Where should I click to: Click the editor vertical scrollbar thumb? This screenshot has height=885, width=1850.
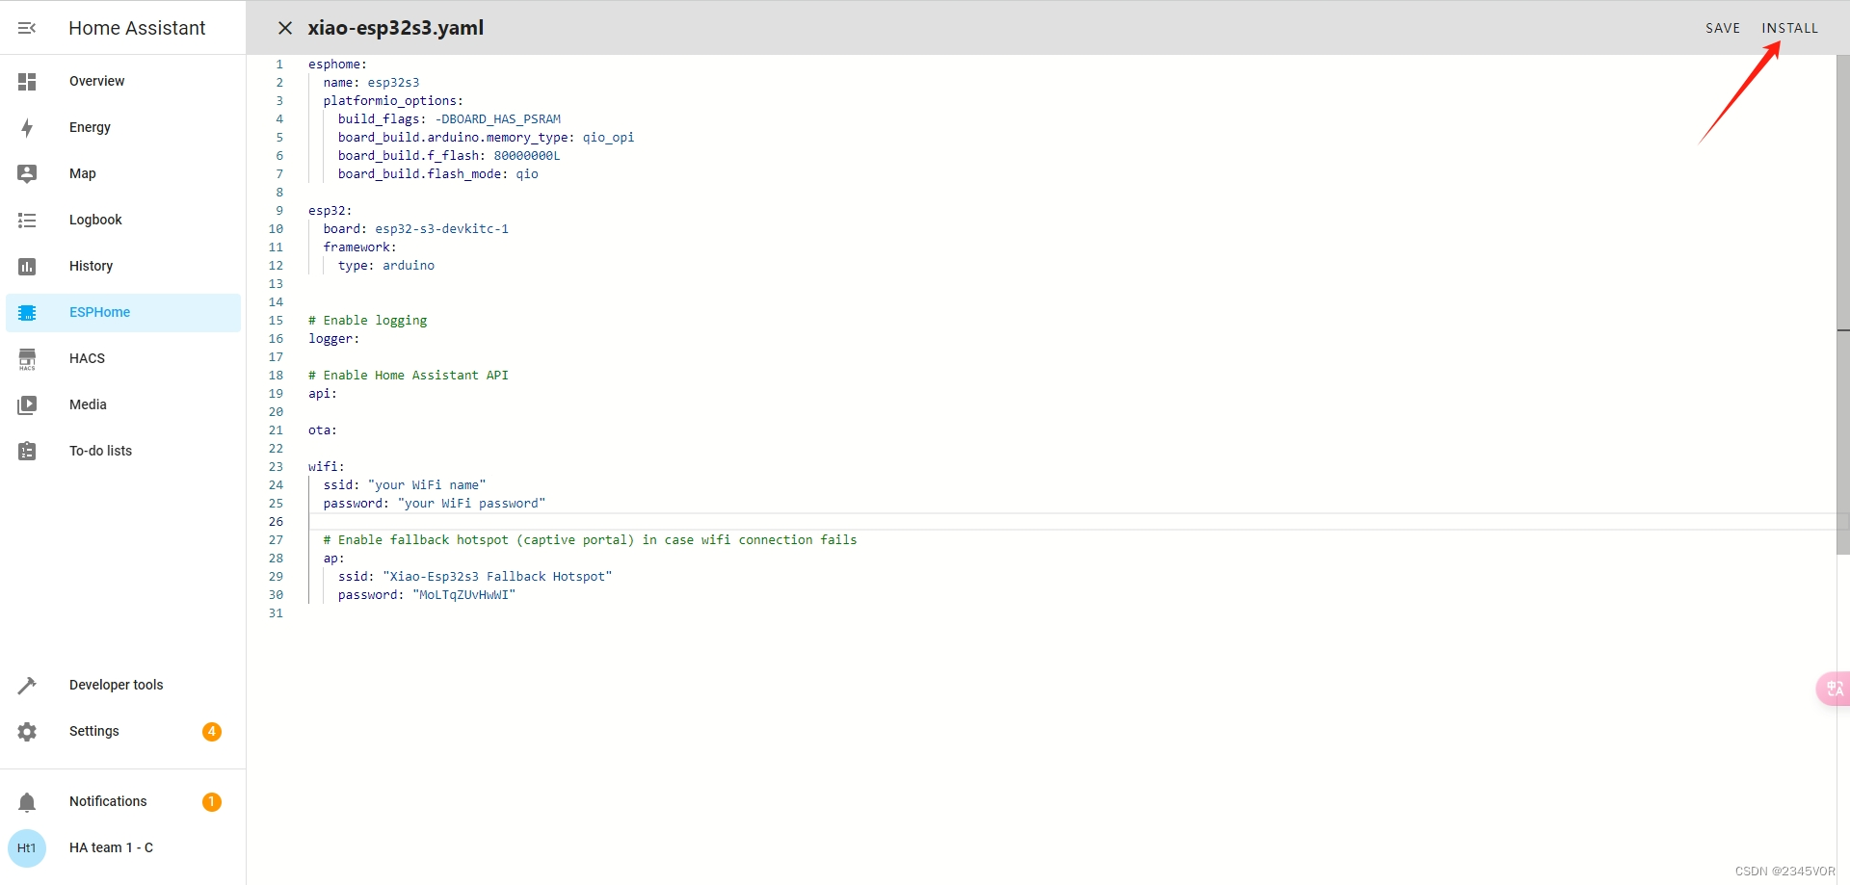tap(1843, 304)
